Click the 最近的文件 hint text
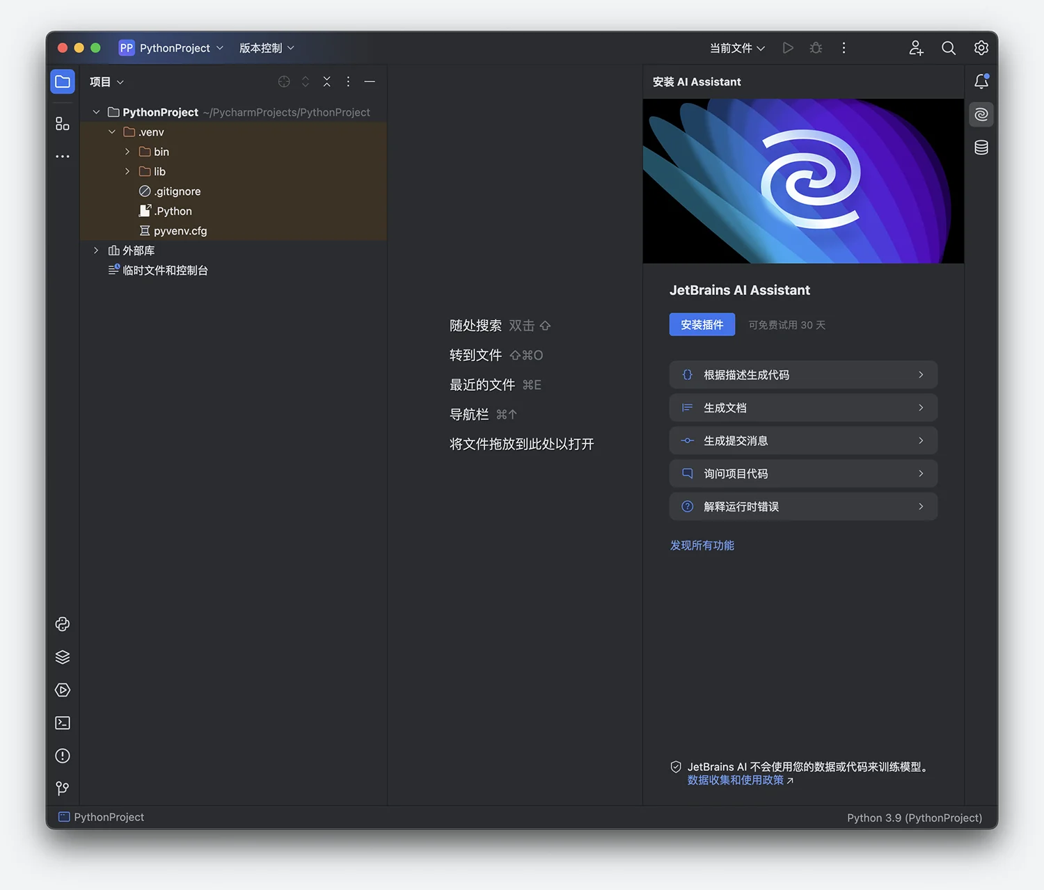Image resolution: width=1044 pixels, height=890 pixels. 482,385
